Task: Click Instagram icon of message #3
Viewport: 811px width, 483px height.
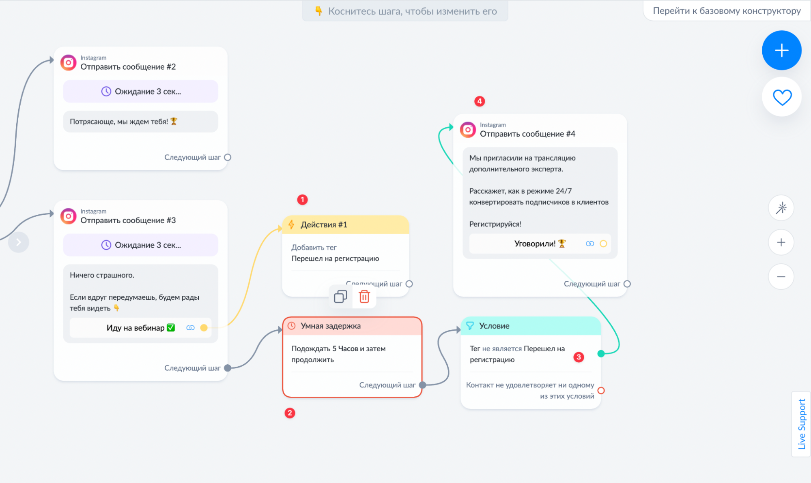Action: [68, 216]
